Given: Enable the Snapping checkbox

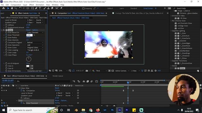Looking at the screenshot, I should coord(83,8).
